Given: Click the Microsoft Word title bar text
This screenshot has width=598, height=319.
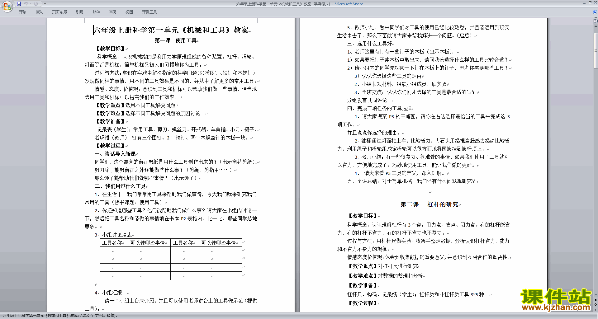Looking at the screenshot, I should point(349,4).
